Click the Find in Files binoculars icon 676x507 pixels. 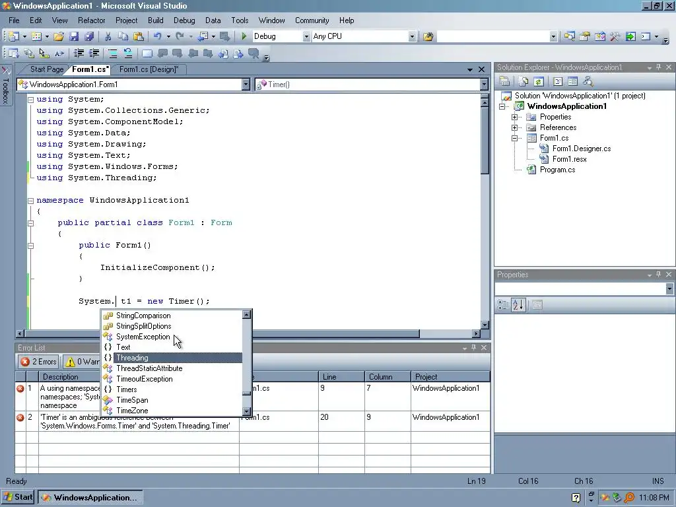[x=428, y=37]
